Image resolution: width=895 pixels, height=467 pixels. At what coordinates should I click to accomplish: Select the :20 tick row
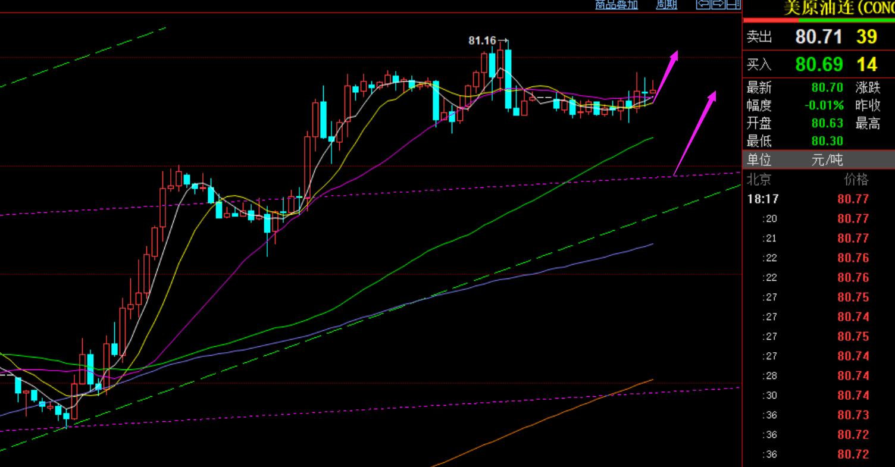(819, 218)
